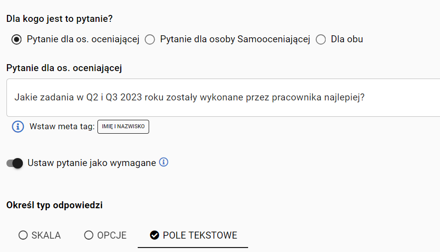
Task: Toggle the "Ustaw pytanie jako wymagane" switch
Action: [14, 163]
